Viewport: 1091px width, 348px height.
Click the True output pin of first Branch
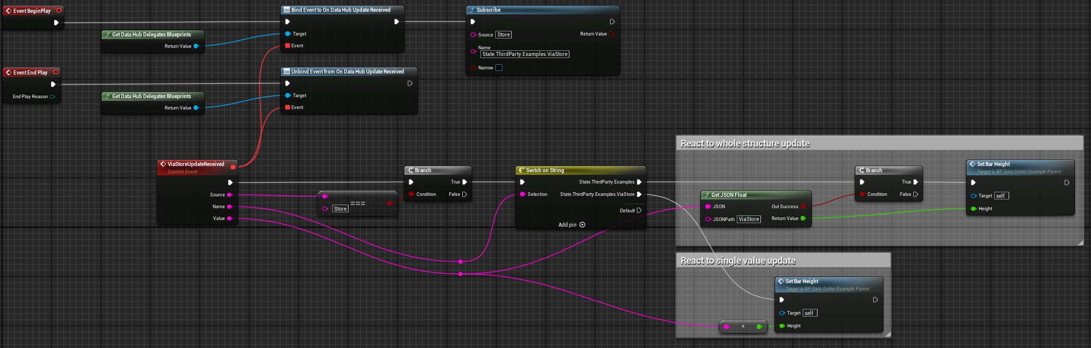tap(464, 182)
